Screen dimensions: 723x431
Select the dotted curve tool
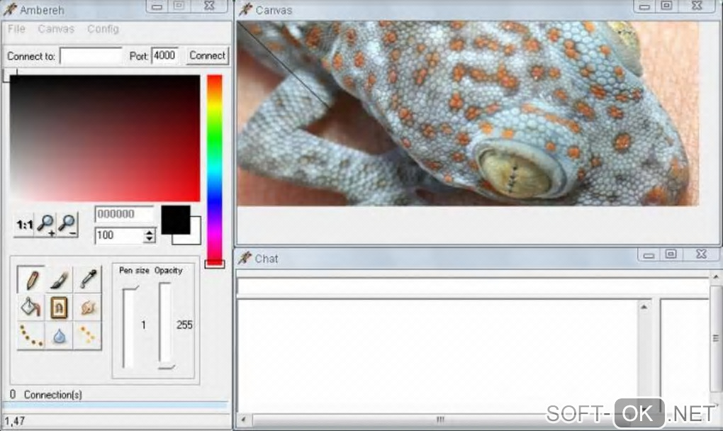31,335
